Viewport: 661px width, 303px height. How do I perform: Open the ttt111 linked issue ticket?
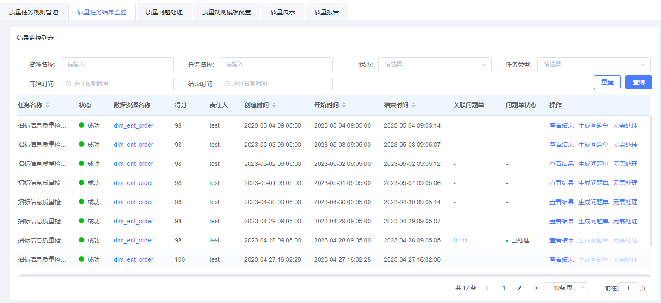click(461, 240)
